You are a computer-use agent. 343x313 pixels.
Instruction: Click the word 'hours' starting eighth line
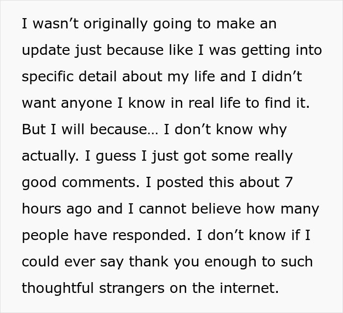(41, 209)
